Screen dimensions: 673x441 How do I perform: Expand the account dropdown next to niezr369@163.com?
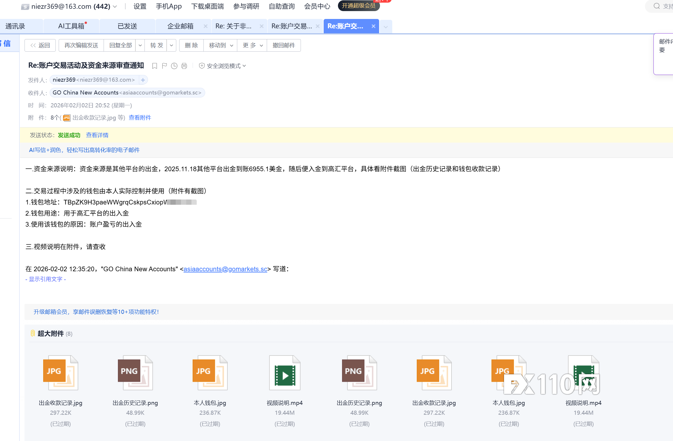pyautogui.click(x=115, y=6)
